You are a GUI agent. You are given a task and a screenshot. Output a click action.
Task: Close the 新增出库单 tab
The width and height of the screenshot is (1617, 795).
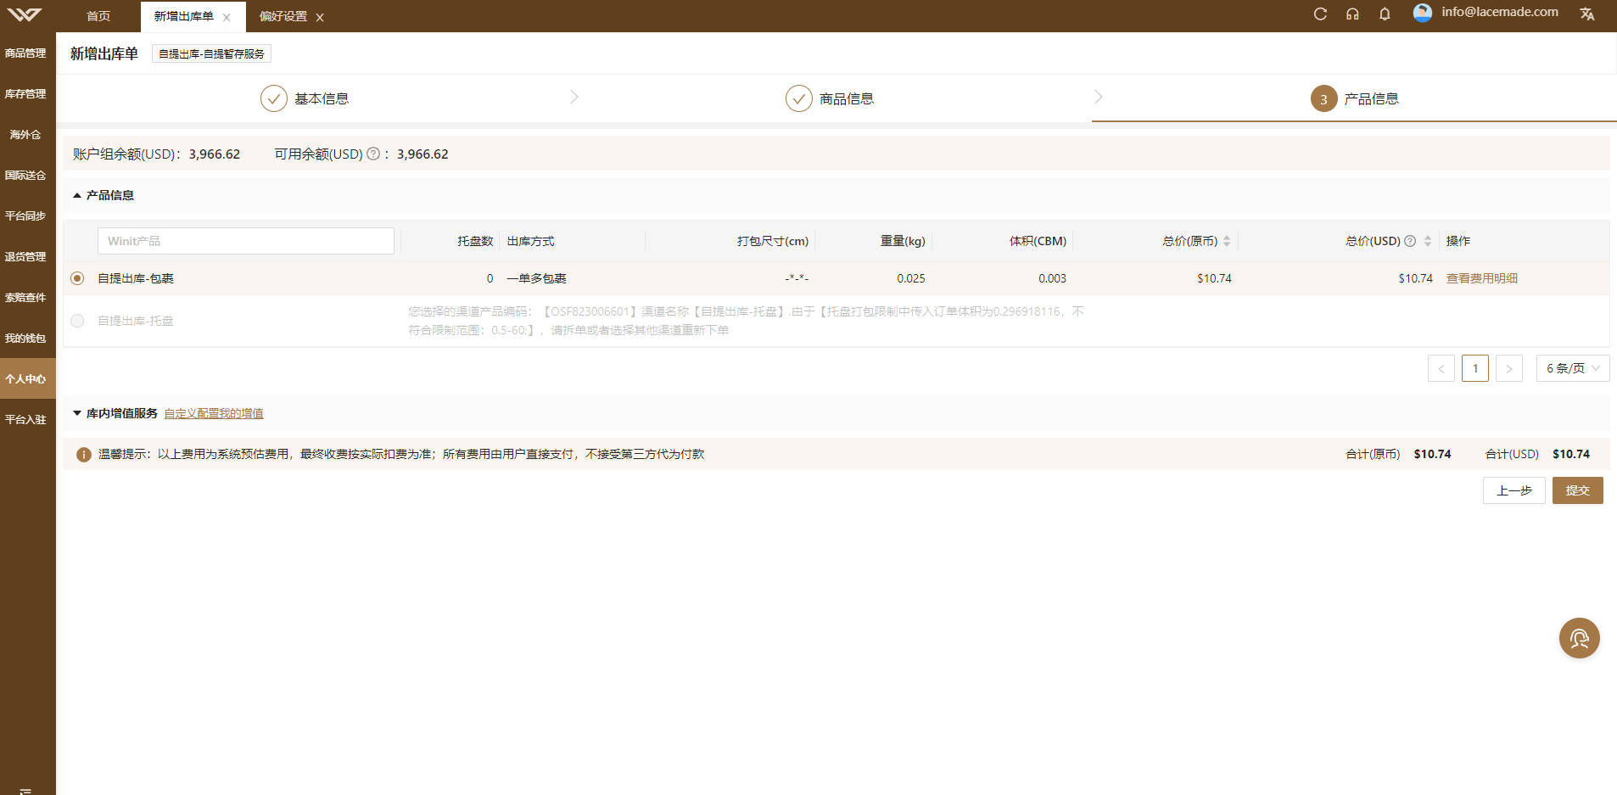(x=227, y=17)
